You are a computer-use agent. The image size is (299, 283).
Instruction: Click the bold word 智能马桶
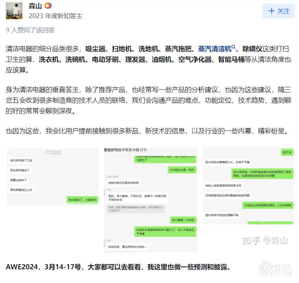[x=231, y=59]
